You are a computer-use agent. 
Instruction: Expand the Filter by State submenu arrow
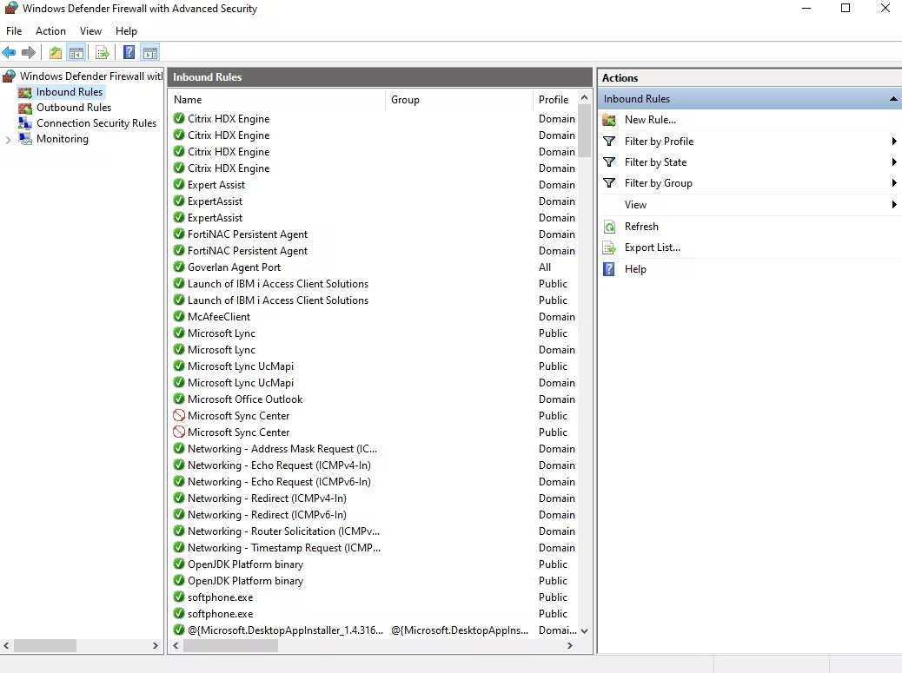(894, 162)
